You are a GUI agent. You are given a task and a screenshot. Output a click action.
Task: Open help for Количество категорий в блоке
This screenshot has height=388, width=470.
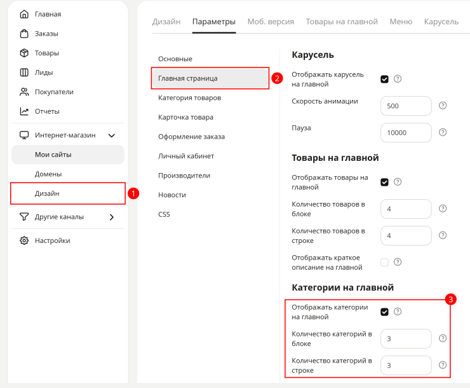[443, 338]
